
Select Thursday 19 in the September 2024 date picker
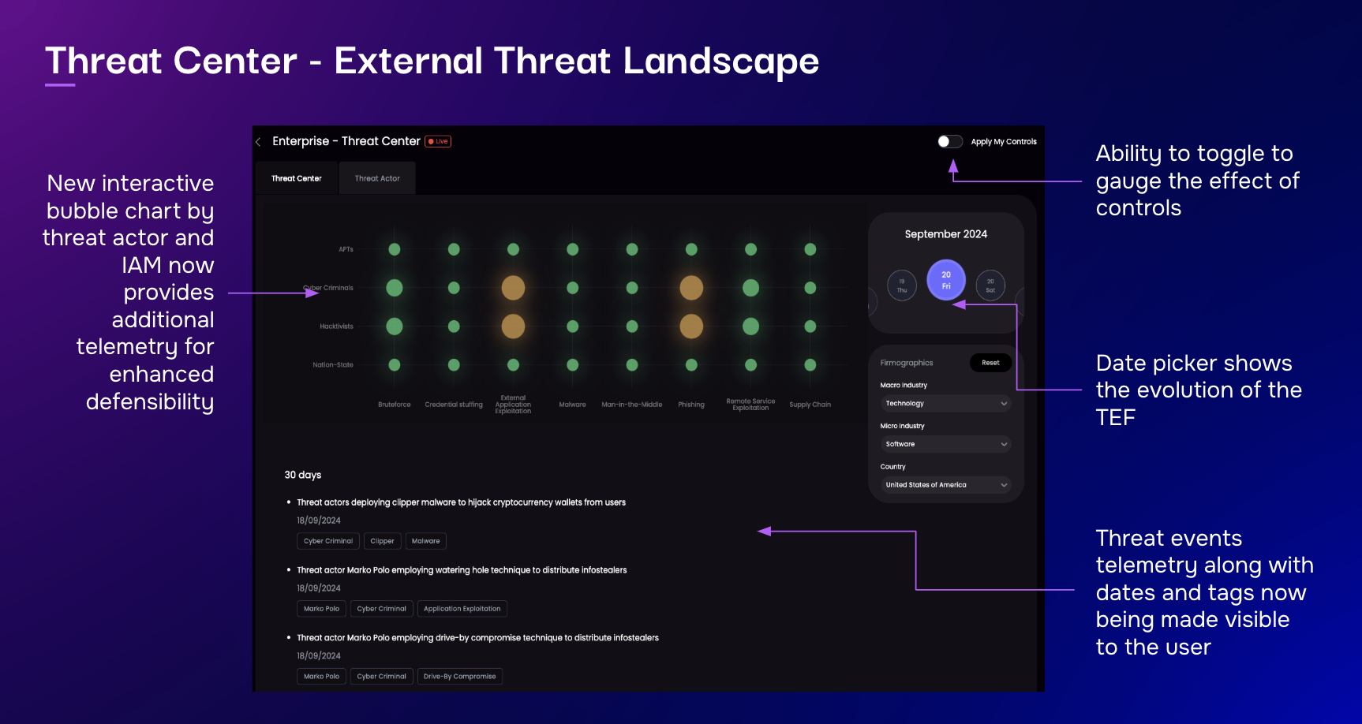(x=902, y=285)
